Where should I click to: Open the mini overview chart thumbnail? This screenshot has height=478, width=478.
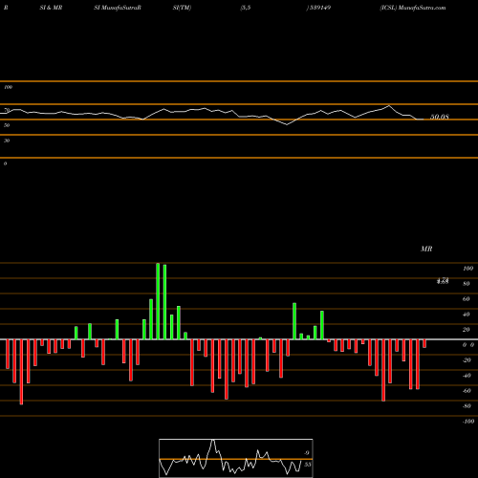click(236, 458)
